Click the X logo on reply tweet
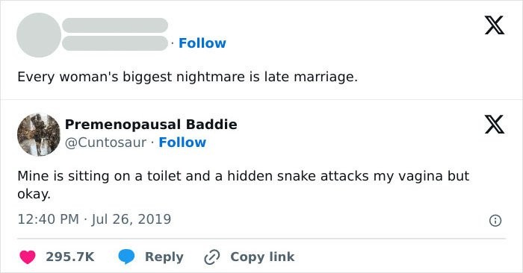The image size is (523, 273). click(495, 124)
